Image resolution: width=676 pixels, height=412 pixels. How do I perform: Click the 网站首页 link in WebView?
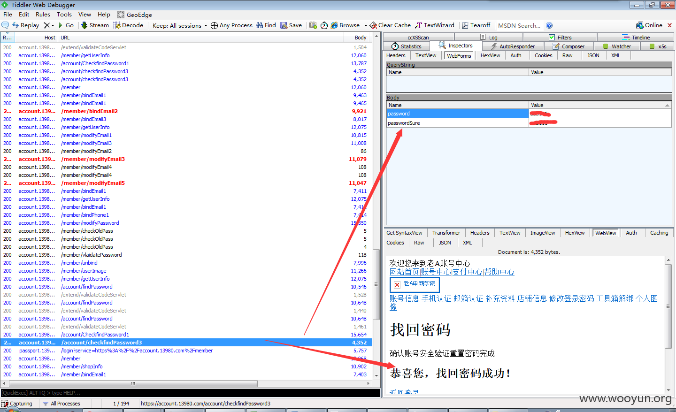[404, 272]
